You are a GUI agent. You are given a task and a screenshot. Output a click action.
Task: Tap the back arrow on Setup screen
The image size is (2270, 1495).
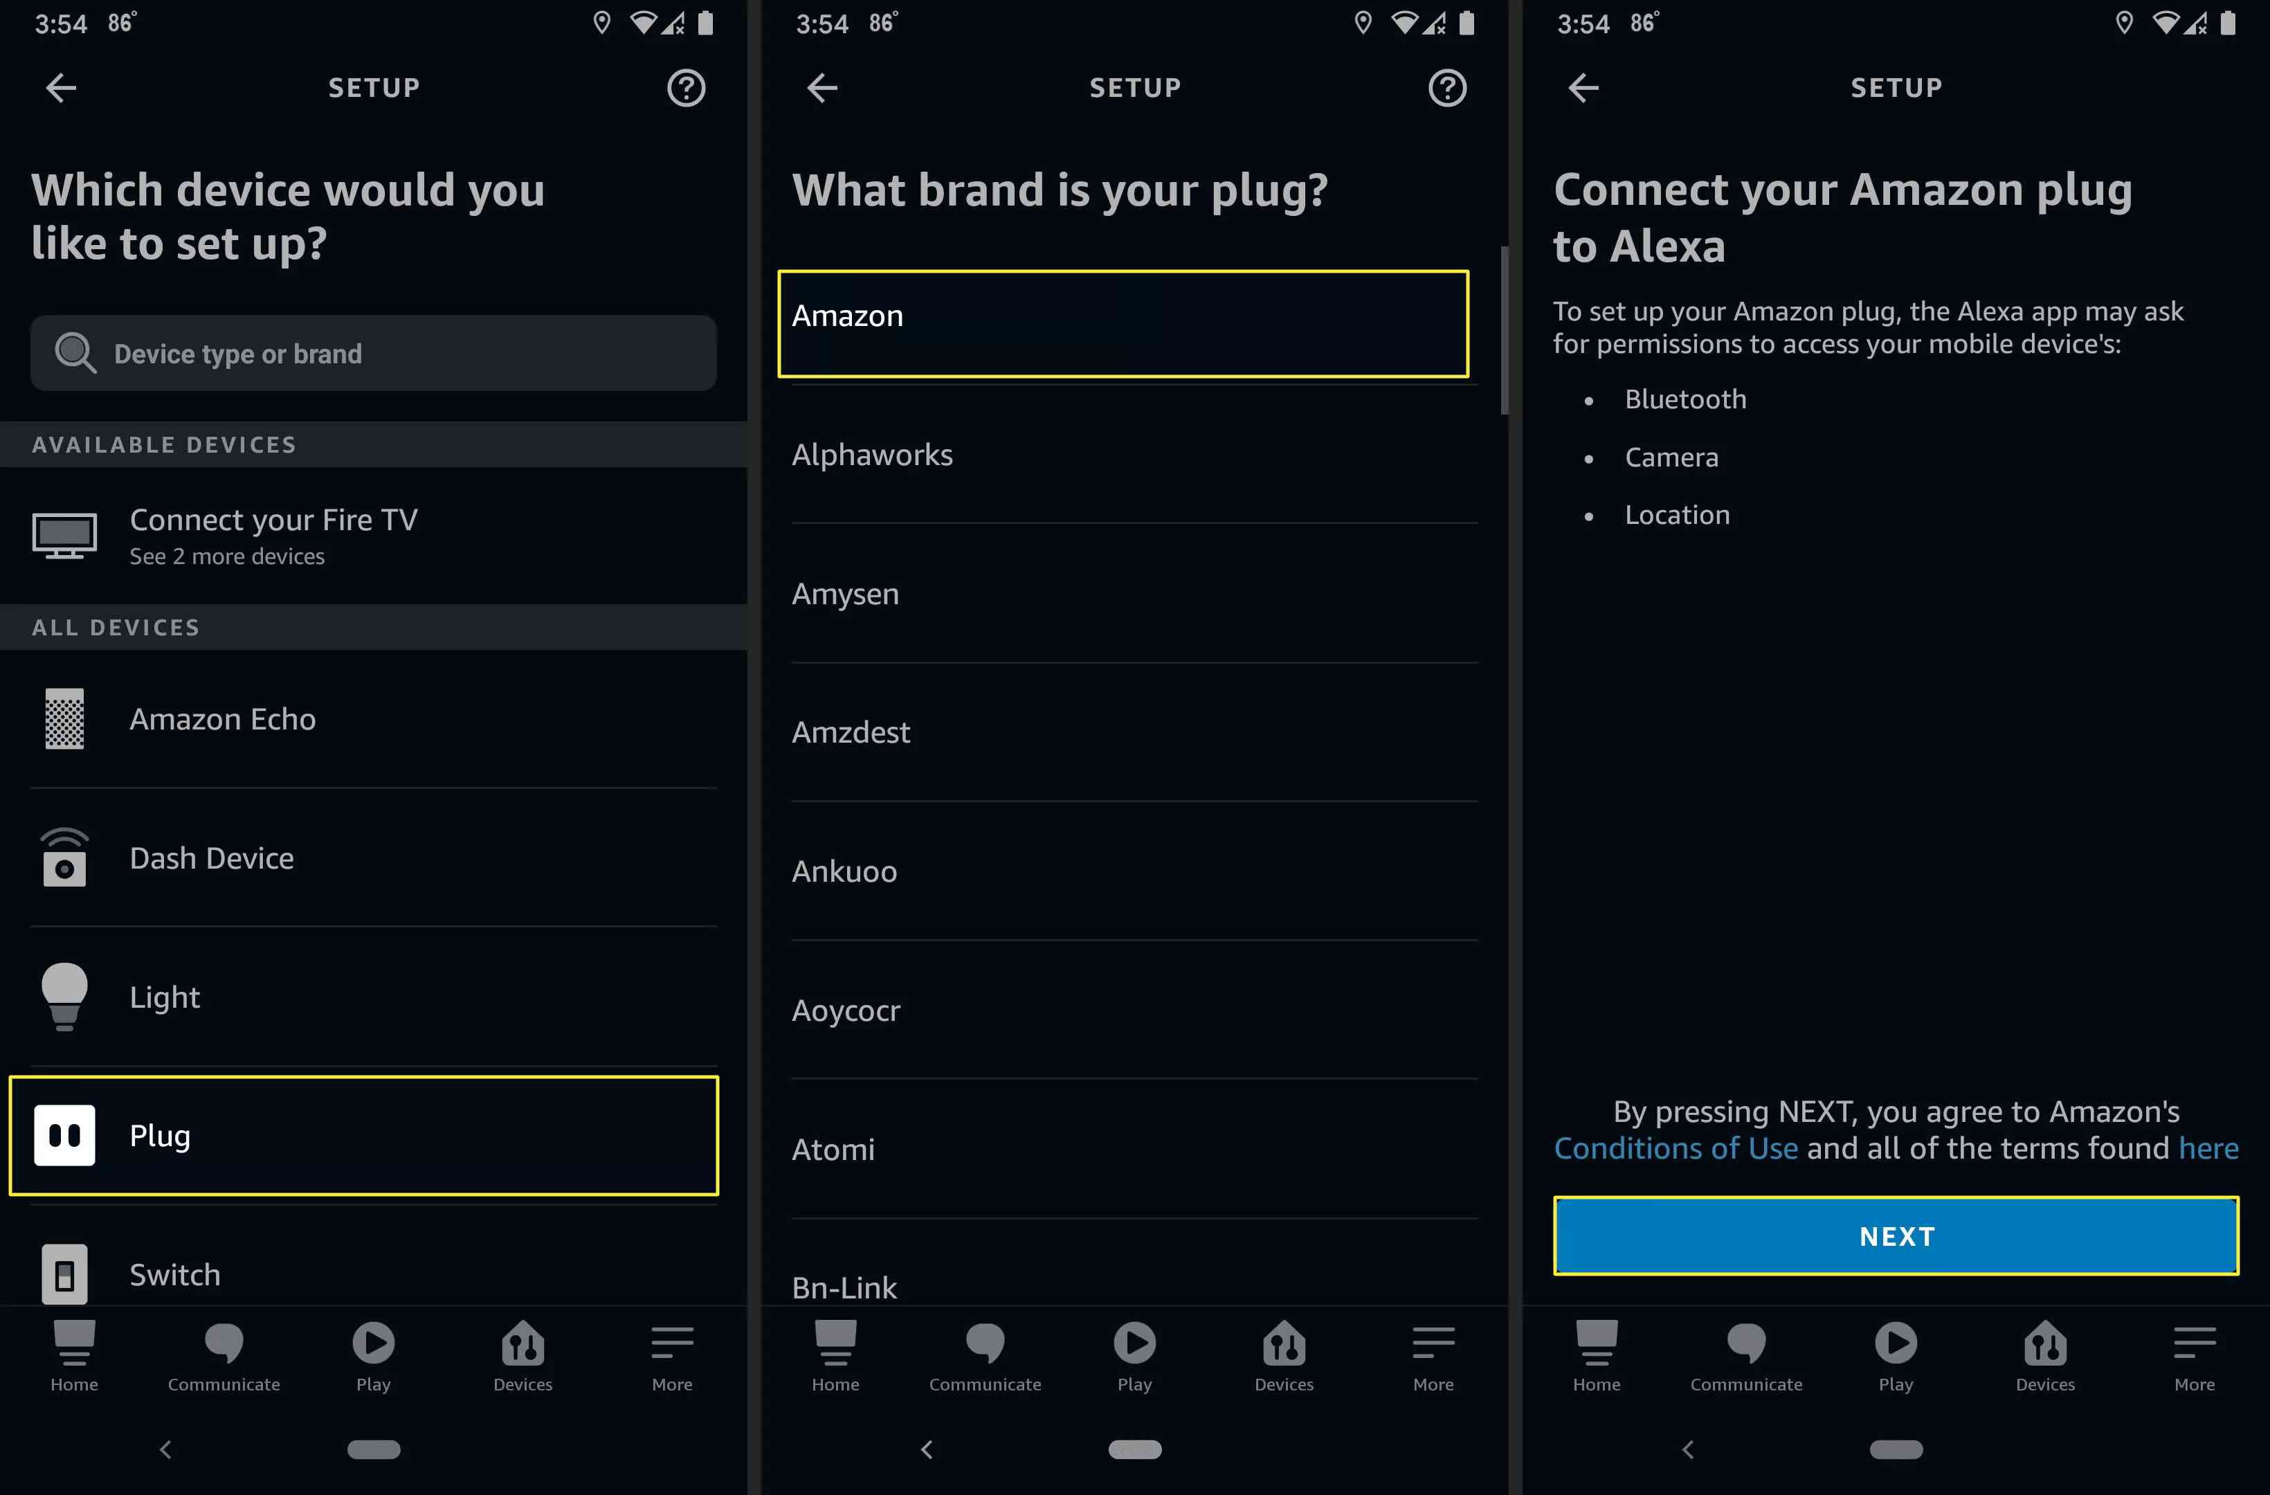pyautogui.click(x=60, y=87)
